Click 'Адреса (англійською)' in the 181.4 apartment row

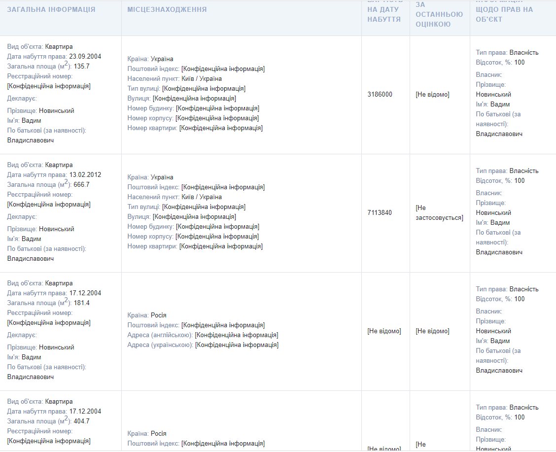[x=160, y=335]
